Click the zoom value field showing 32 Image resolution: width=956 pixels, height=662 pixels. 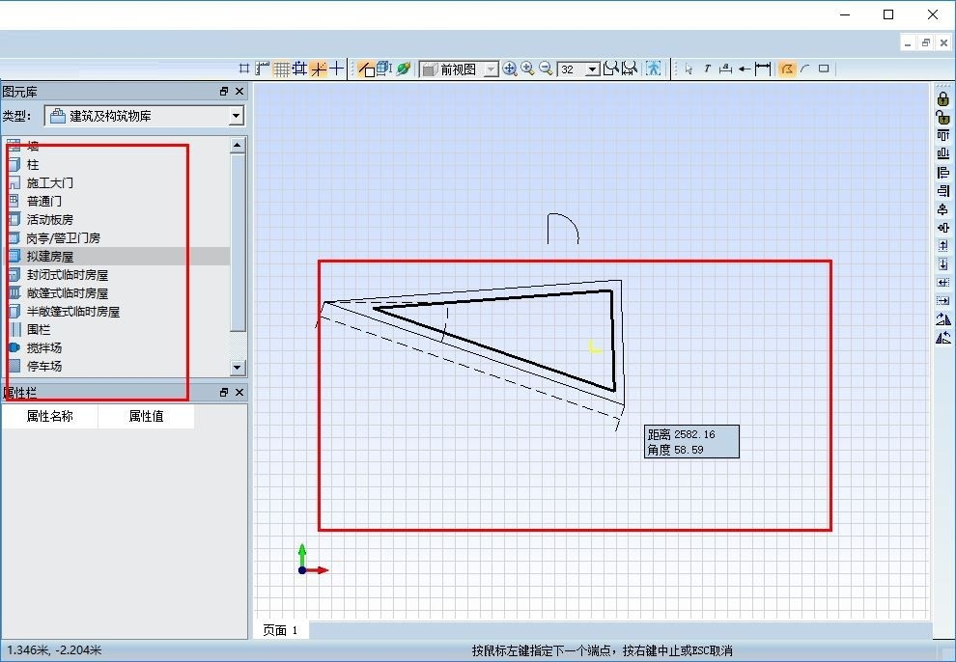point(572,69)
